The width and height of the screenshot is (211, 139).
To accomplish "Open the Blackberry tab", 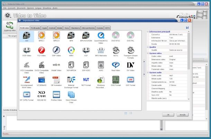I will (x=75, y=28).
